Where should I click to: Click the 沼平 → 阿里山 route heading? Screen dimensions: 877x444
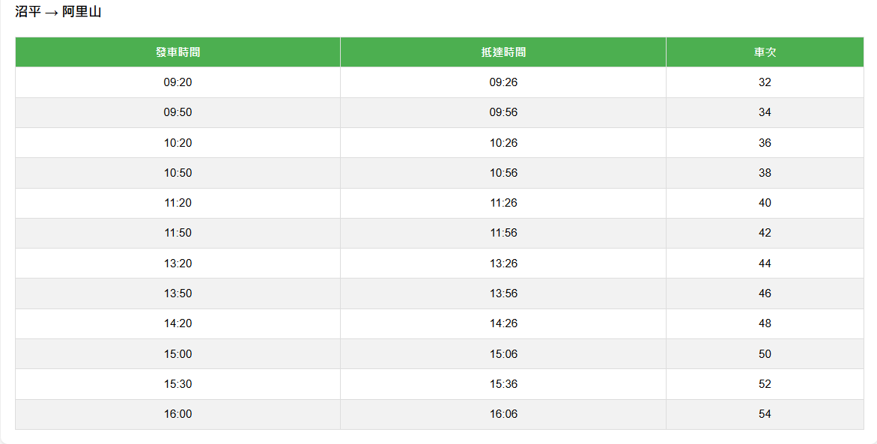pyautogui.click(x=58, y=12)
